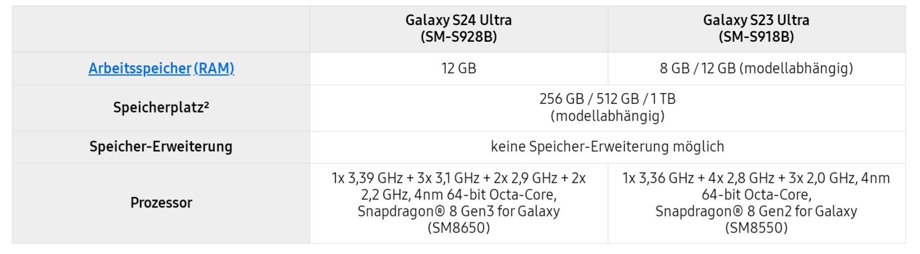Click the Galaxy S23 Ultra column header
Viewport: 920px width, 254px height.
(x=756, y=29)
